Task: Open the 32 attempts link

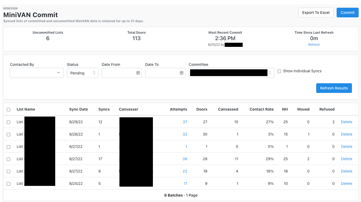Action: [x=185, y=134]
